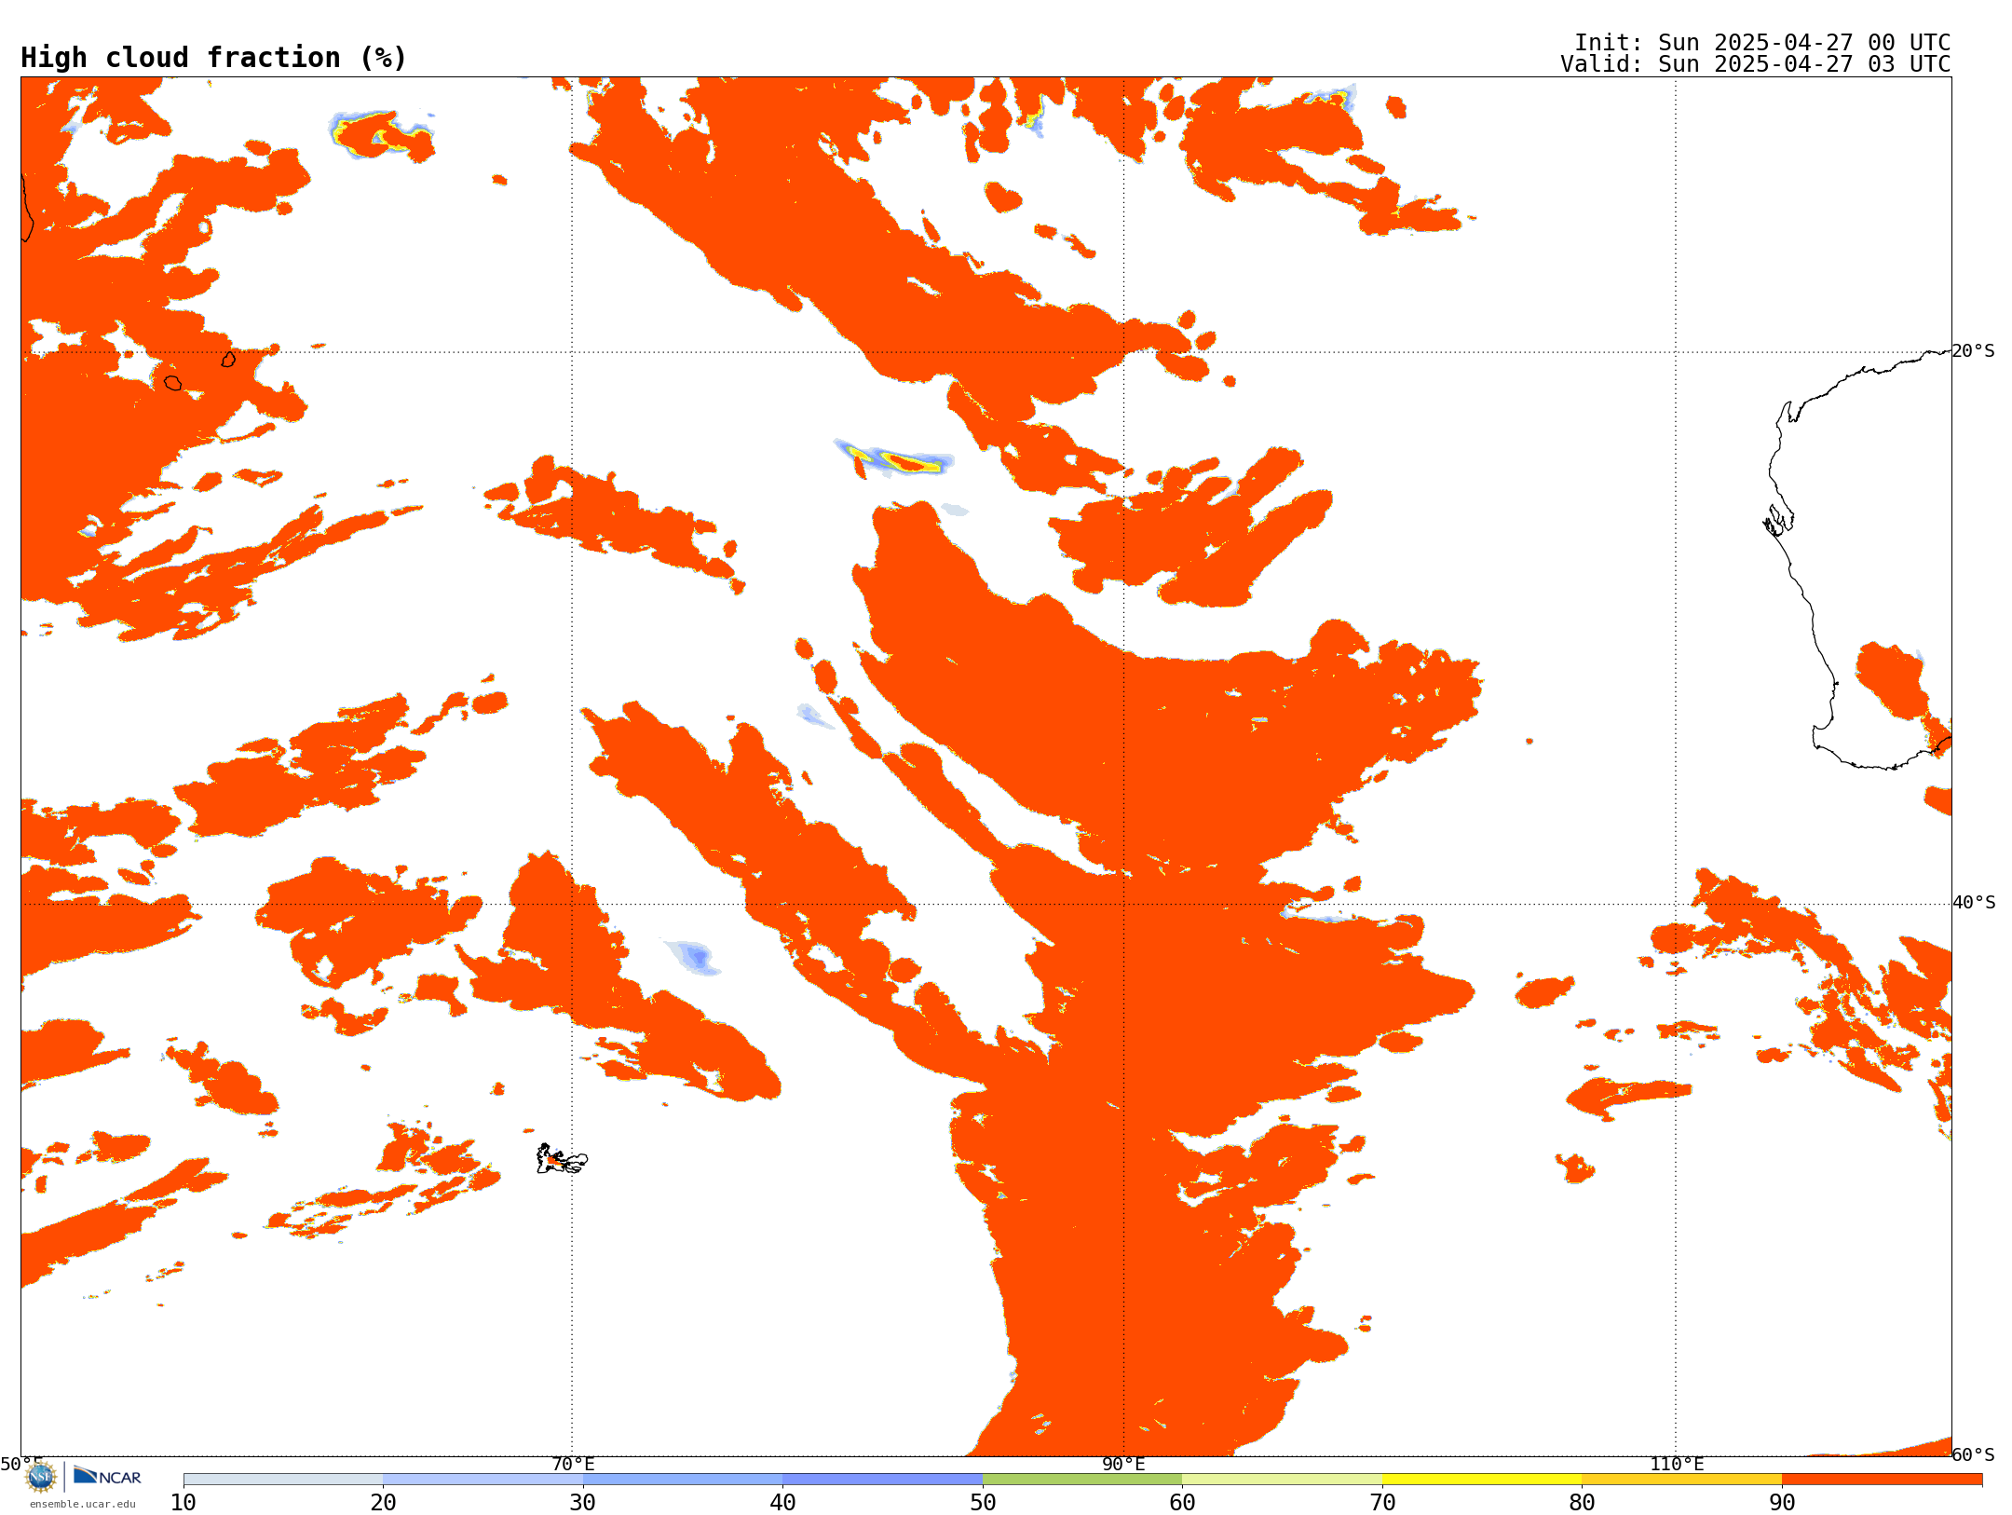Click the colorbar tick label 80
This screenshot has width=2012, height=1515.
pyautogui.click(x=1582, y=1502)
